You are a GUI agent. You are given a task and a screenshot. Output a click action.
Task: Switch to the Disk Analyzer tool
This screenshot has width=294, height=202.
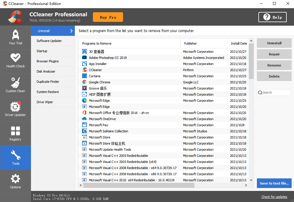[x=46, y=71]
